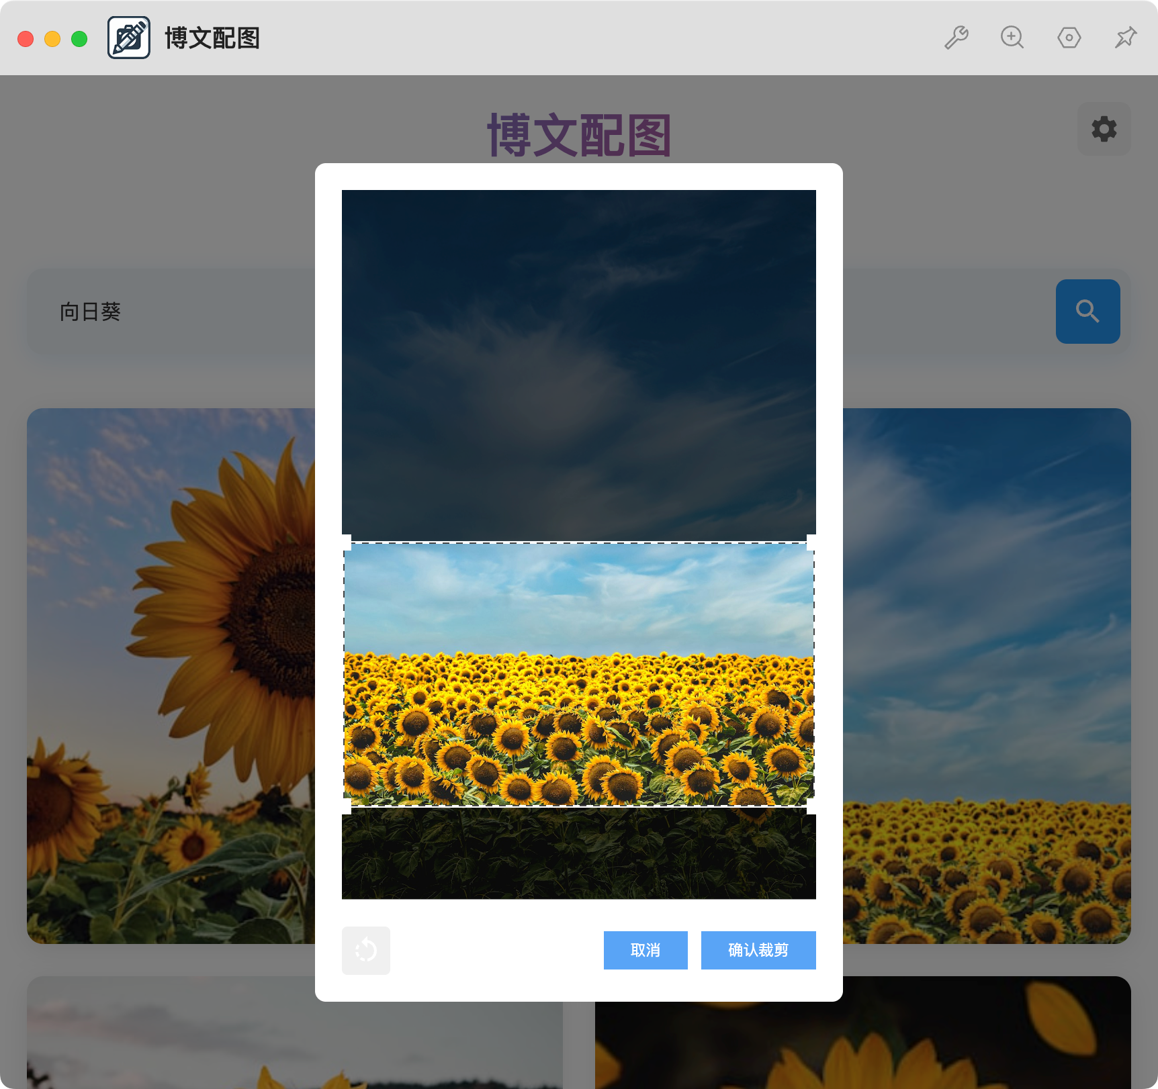The image size is (1158, 1089).
Task: Open the hexagon settings icon in title bar
Action: point(1069,38)
